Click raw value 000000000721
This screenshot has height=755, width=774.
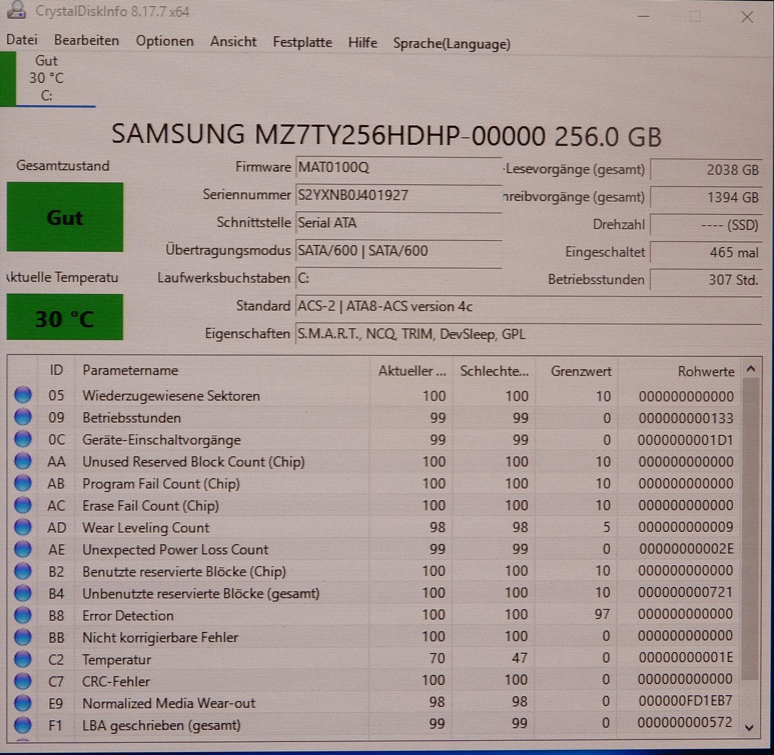coord(686,592)
